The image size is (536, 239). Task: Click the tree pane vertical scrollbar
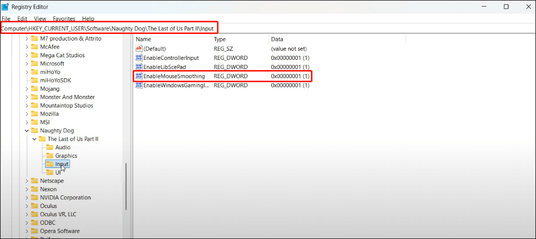click(x=127, y=186)
